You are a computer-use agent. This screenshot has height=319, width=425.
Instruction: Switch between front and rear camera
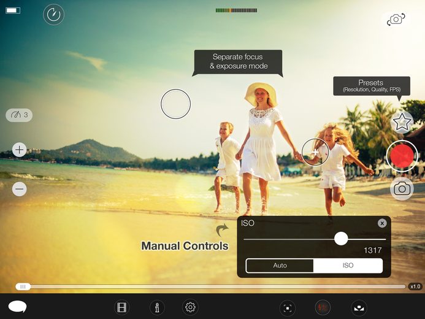(396, 20)
